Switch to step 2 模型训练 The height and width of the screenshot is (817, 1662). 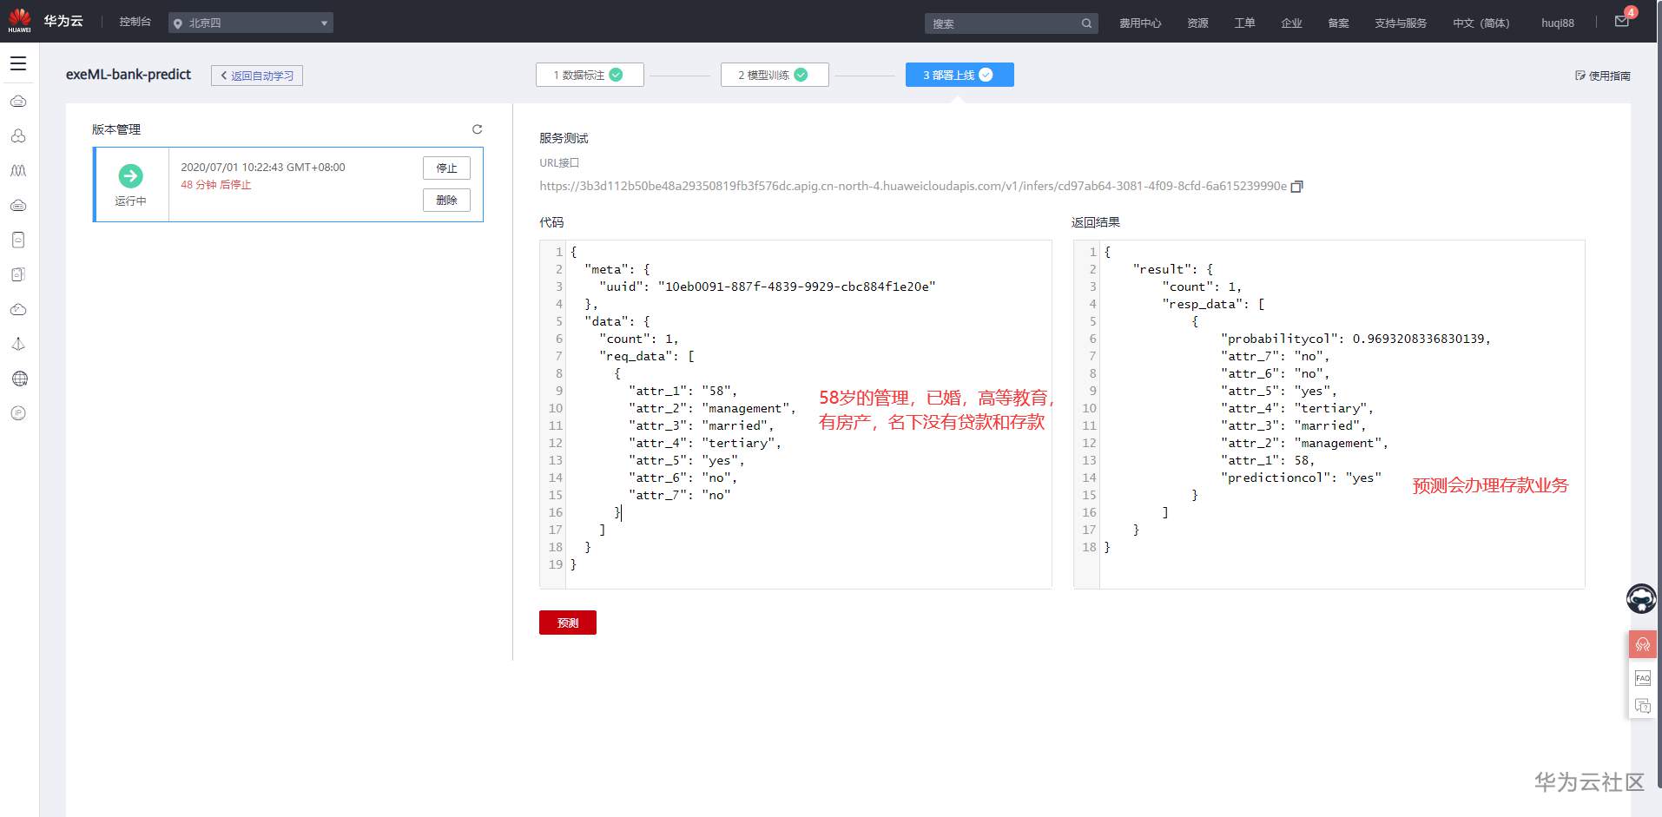(x=775, y=75)
